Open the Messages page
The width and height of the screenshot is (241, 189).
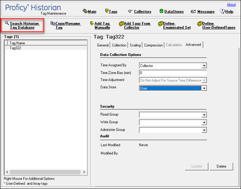click(206, 12)
